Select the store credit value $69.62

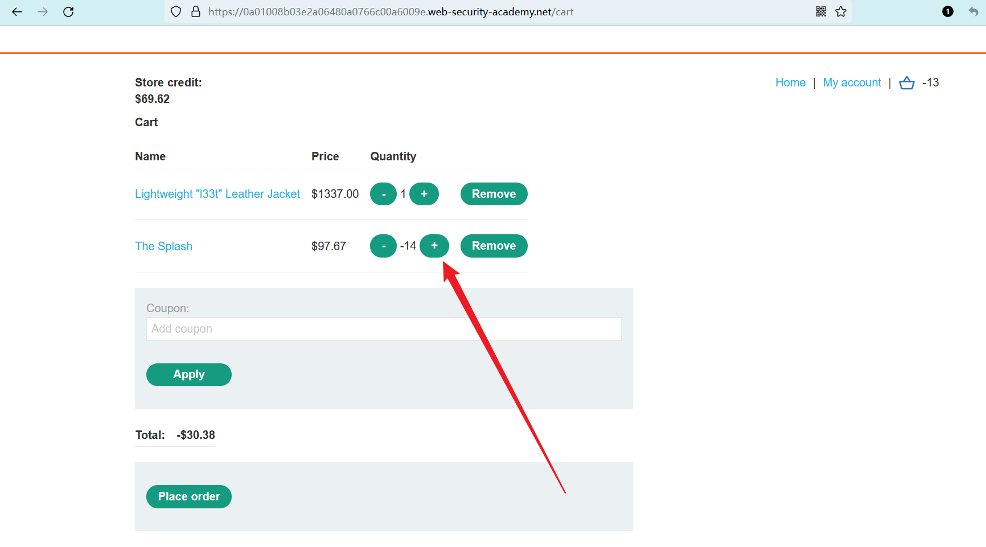tap(153, 100)
